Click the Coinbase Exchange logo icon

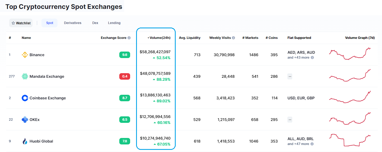click(25, 98)
